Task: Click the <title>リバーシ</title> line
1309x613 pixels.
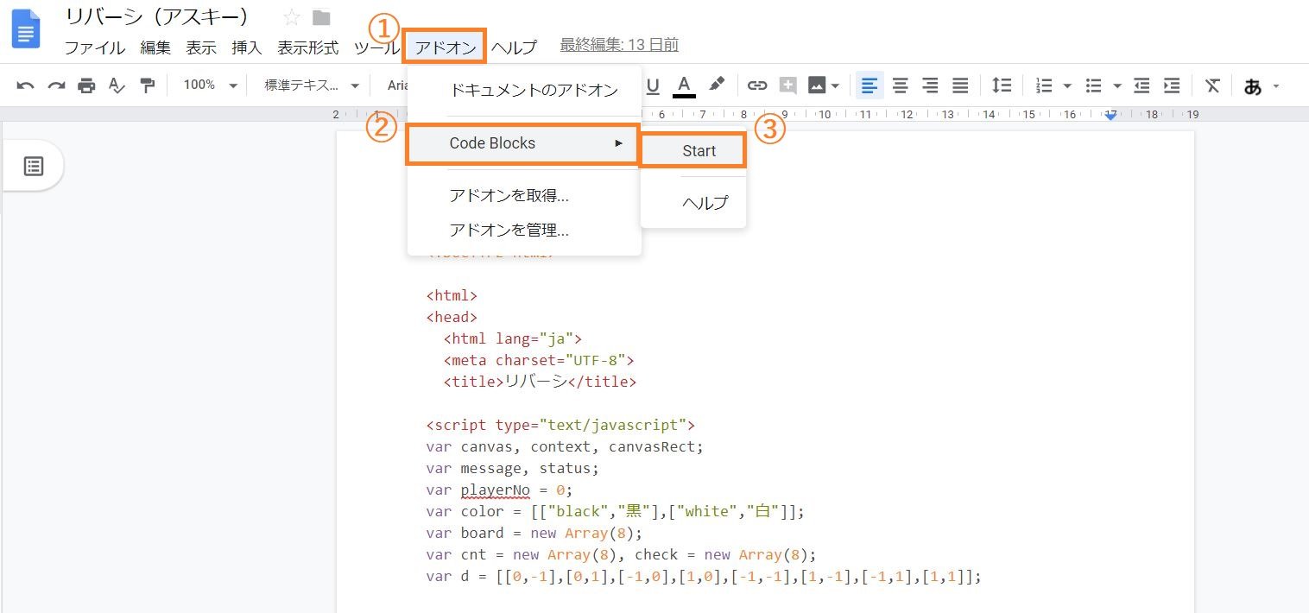Action: coord(541,382)
